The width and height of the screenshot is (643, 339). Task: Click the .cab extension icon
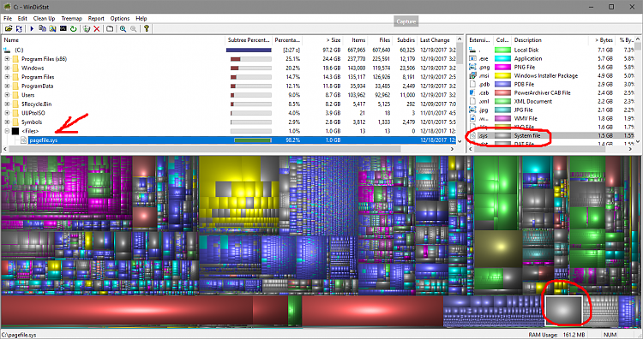[472, 93]
